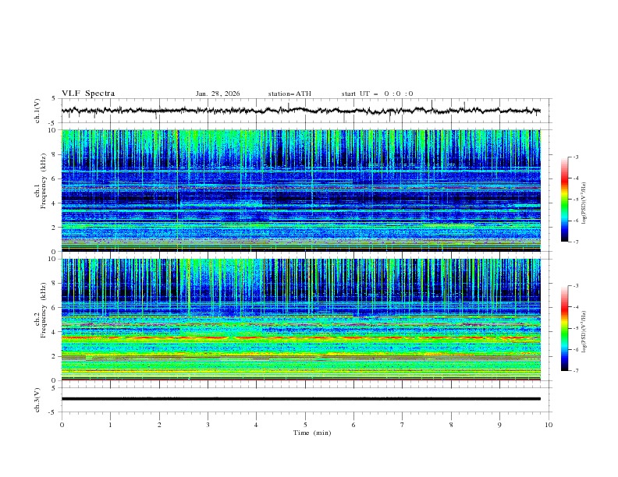
Task: Click the ch.1(V) axis label
Action: [x=37, y=111]
